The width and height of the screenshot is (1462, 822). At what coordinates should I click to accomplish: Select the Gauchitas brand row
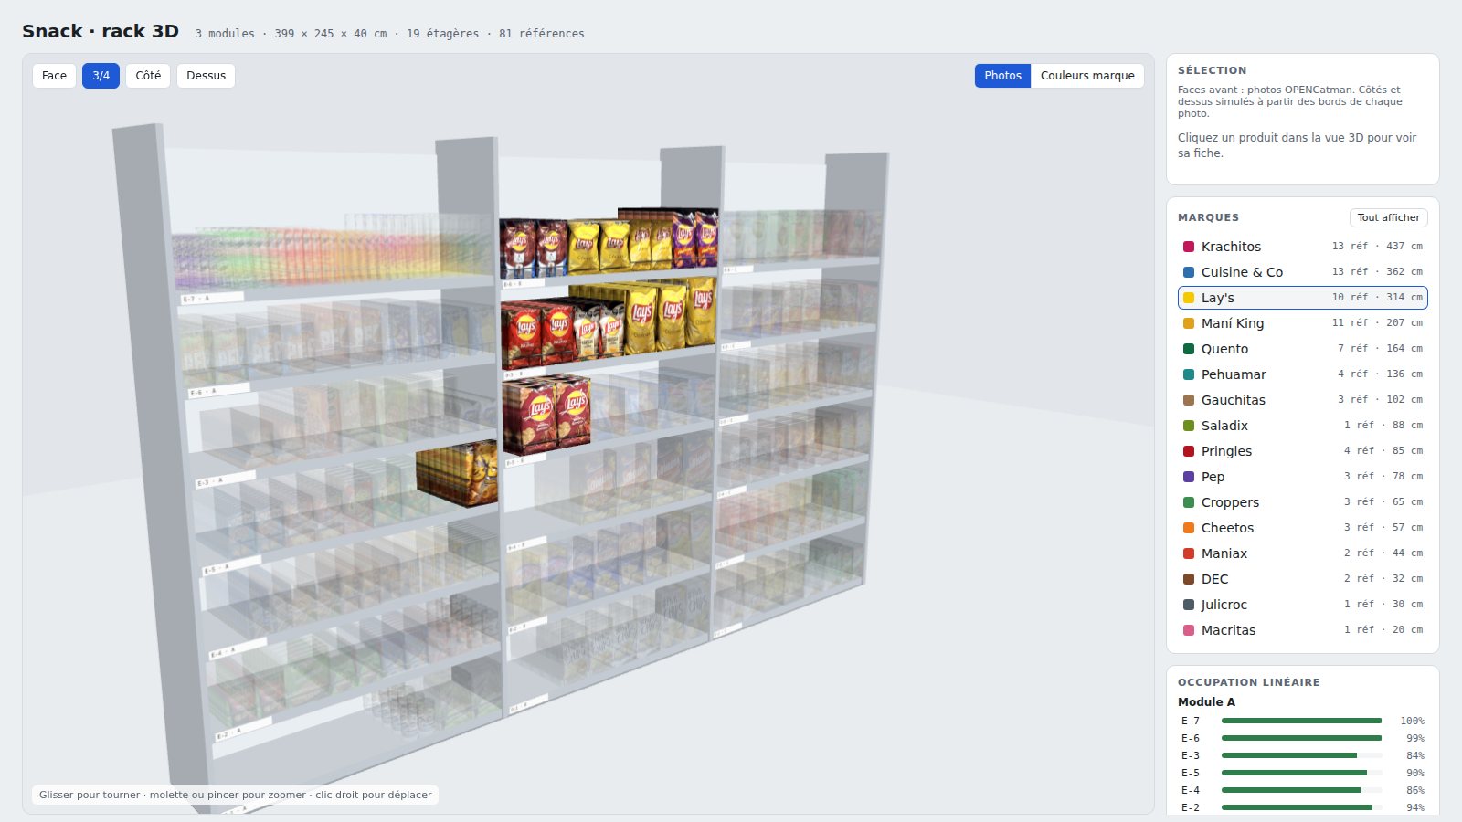[x=1303, y=400]
